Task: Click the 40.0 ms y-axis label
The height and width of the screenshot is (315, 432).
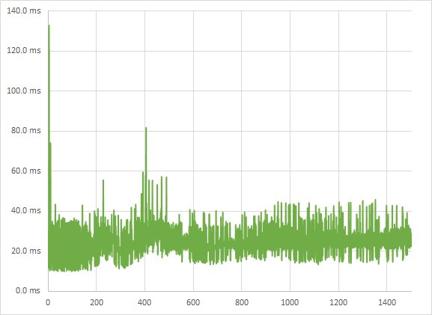Action: pyautogui.click(x=26, y=211)
